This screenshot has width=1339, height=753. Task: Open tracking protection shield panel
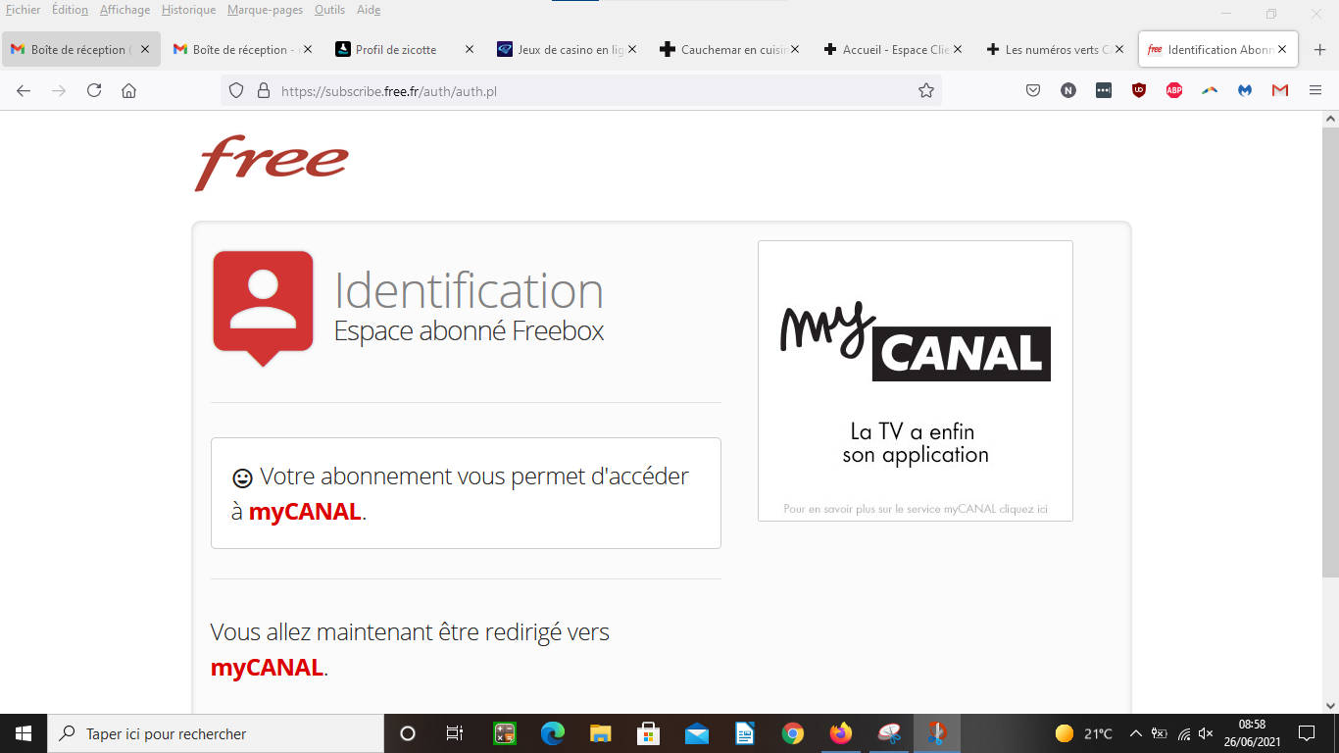[x=235, y=90]
